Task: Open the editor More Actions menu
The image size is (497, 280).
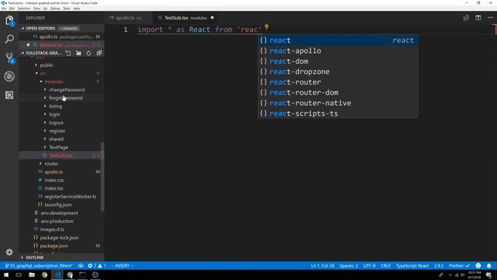Action: pos(490,18)
